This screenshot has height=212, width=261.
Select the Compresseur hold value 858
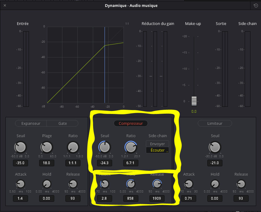coord(131,198)
